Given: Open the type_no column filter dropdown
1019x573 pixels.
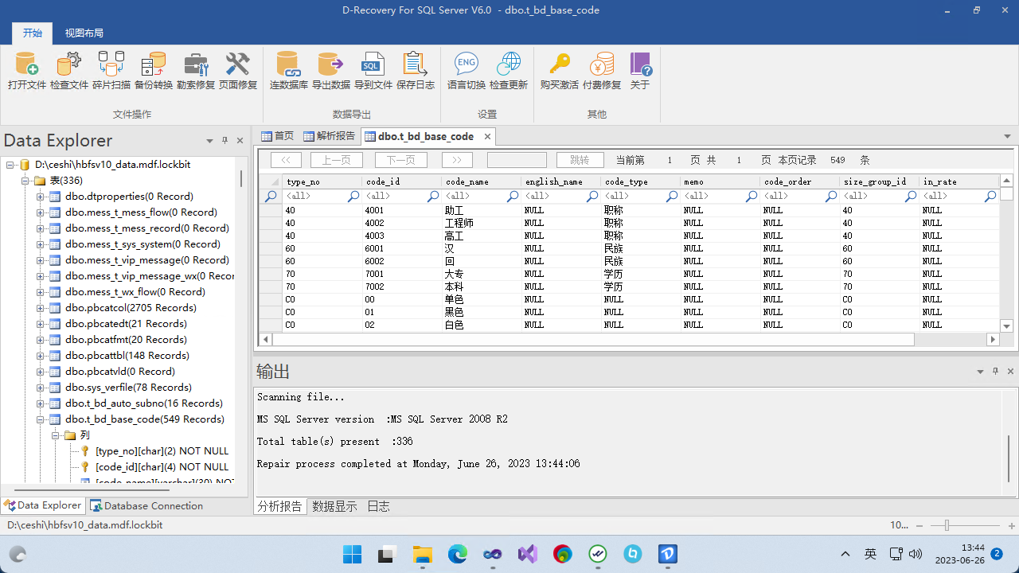Looking at the screenshot, I should pos(353,197).
